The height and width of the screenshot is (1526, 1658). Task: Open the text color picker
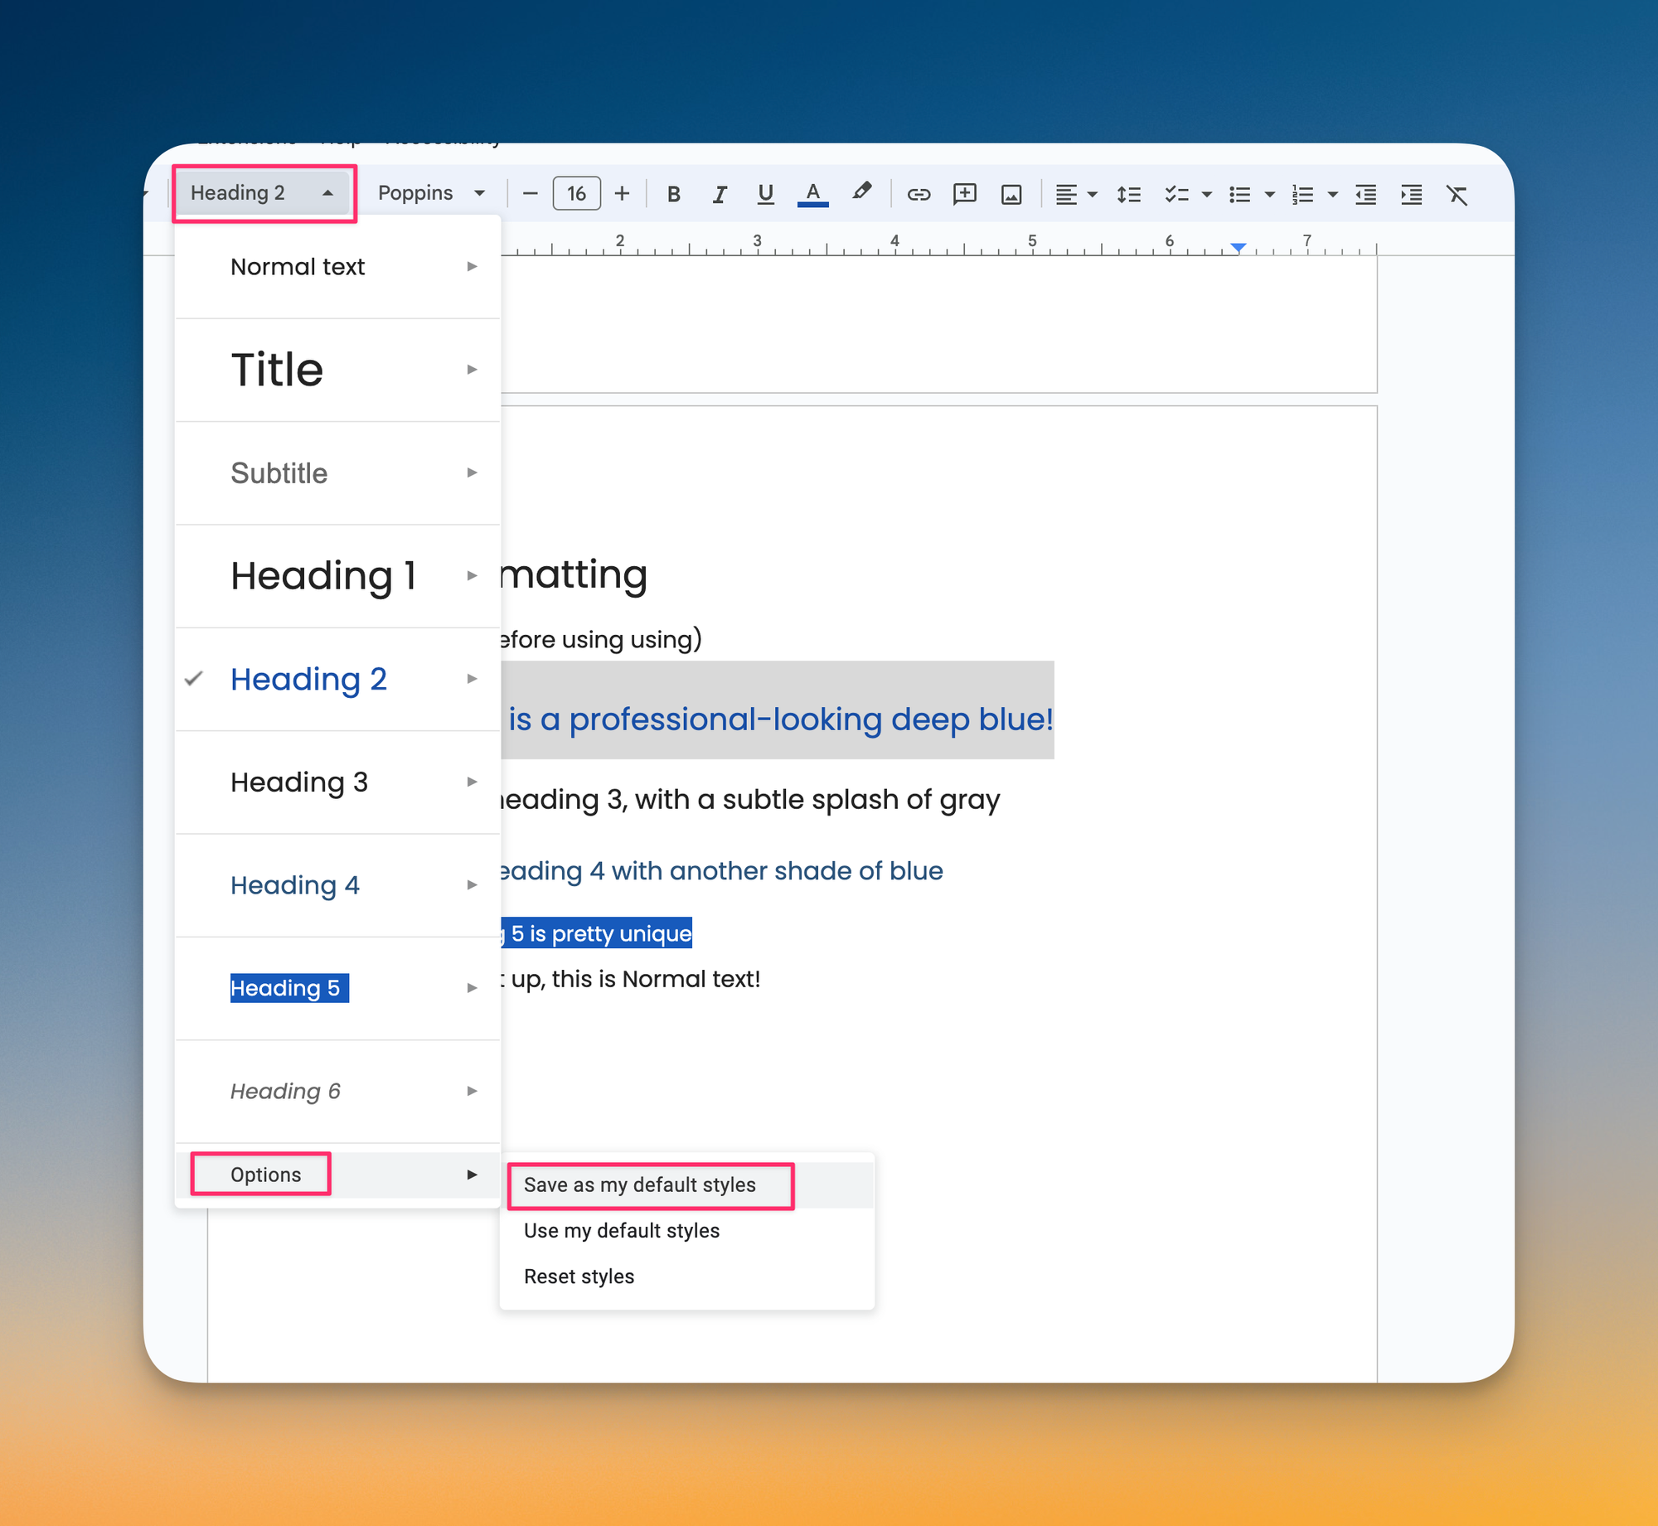click(x=812, y=194)
